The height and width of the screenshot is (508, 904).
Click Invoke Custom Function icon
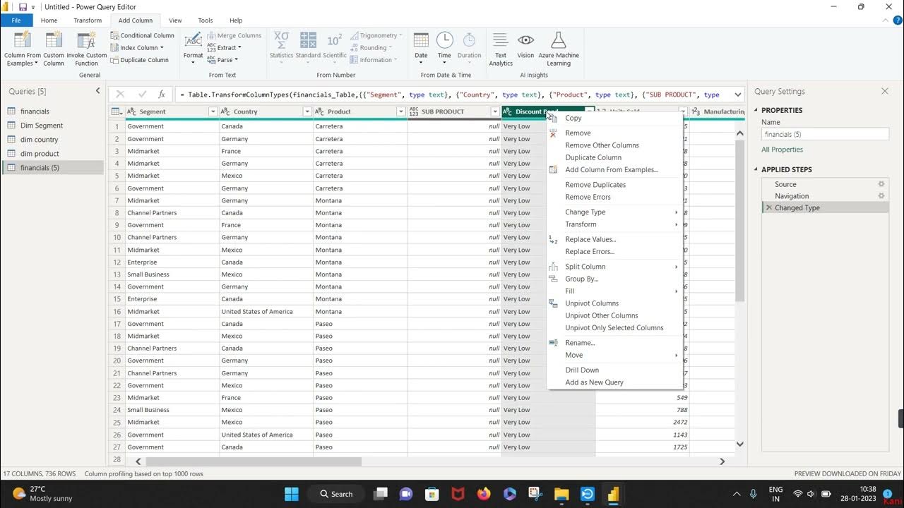86,40
